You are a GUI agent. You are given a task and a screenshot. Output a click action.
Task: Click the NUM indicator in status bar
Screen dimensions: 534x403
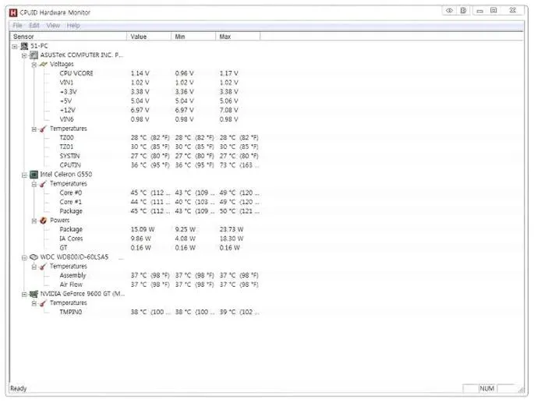point(487,389)
